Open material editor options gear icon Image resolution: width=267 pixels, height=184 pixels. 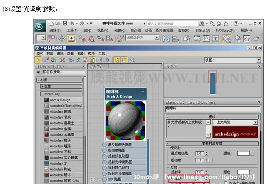tap(132, 60)
